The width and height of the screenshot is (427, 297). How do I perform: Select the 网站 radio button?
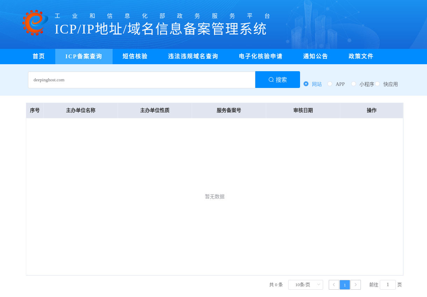(x=306, y=84)
